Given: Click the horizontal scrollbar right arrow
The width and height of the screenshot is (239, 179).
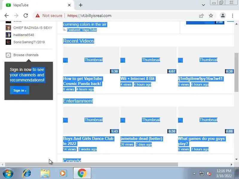Looking at the screenshot, I should (231, 165).
